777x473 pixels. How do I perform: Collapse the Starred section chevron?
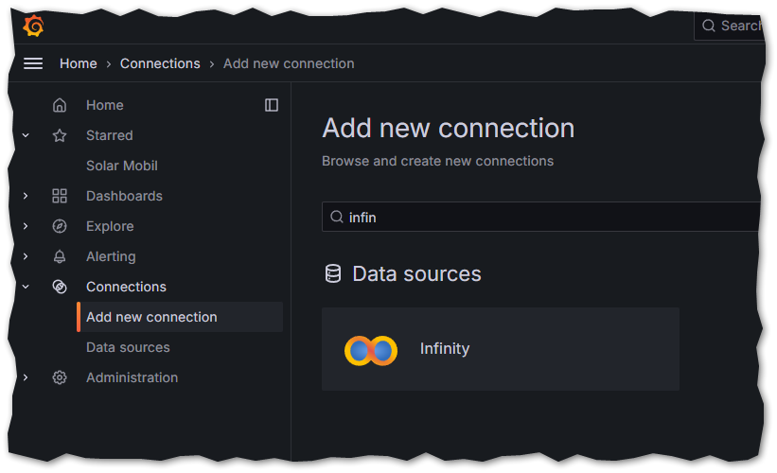tap(26, 135)
